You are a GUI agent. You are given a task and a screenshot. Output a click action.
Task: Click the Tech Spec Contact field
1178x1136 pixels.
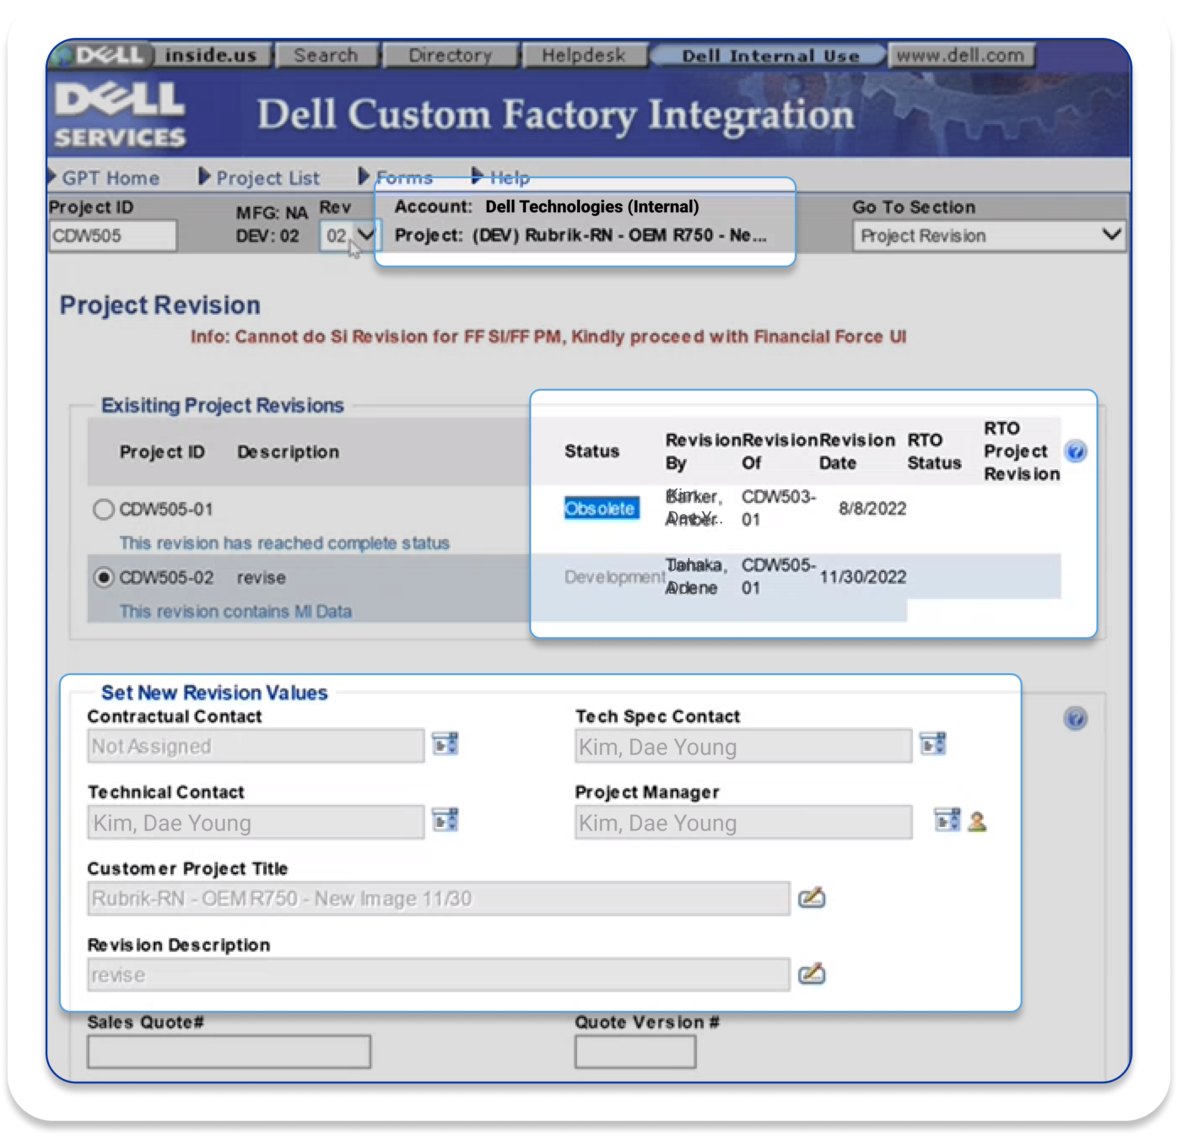pos(744,745)
